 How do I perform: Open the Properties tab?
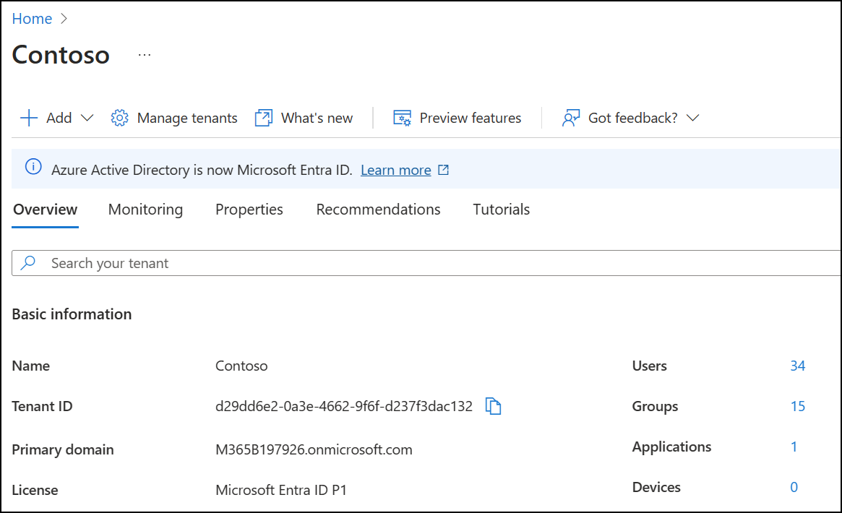click(x=249, y=210)
